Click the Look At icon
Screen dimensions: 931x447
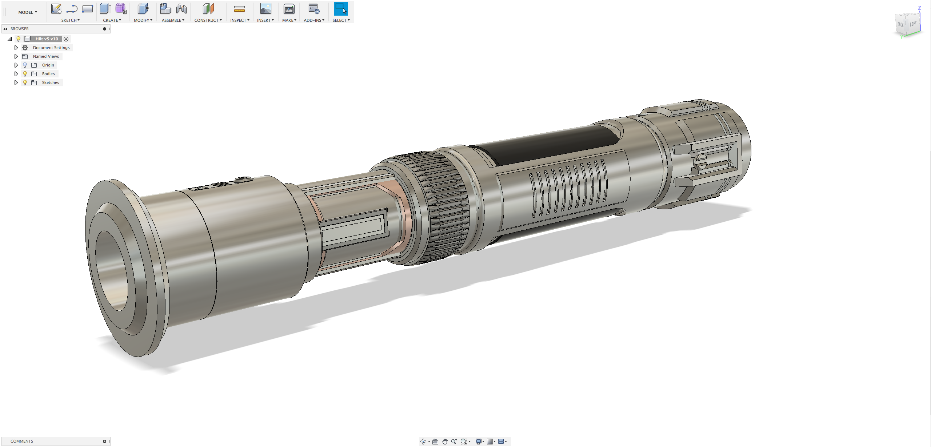(x=435, y=442)
